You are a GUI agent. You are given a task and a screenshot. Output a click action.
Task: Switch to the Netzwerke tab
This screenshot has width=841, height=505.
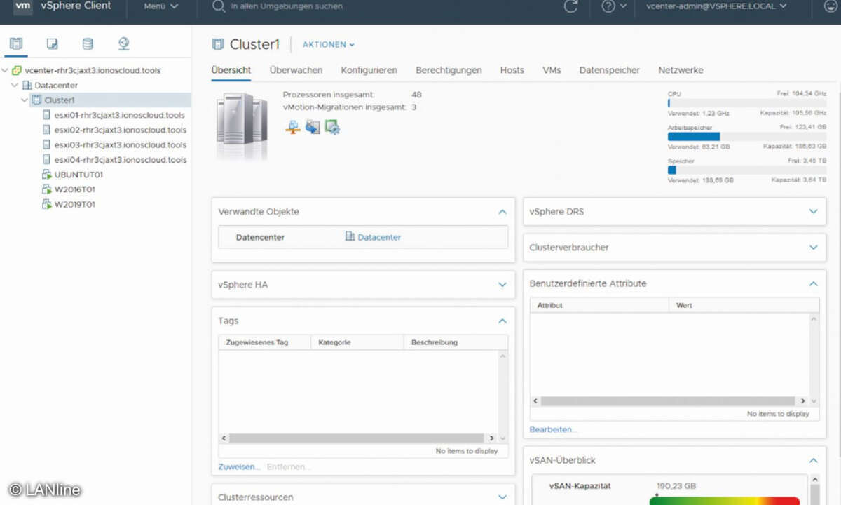pos(681,70)
